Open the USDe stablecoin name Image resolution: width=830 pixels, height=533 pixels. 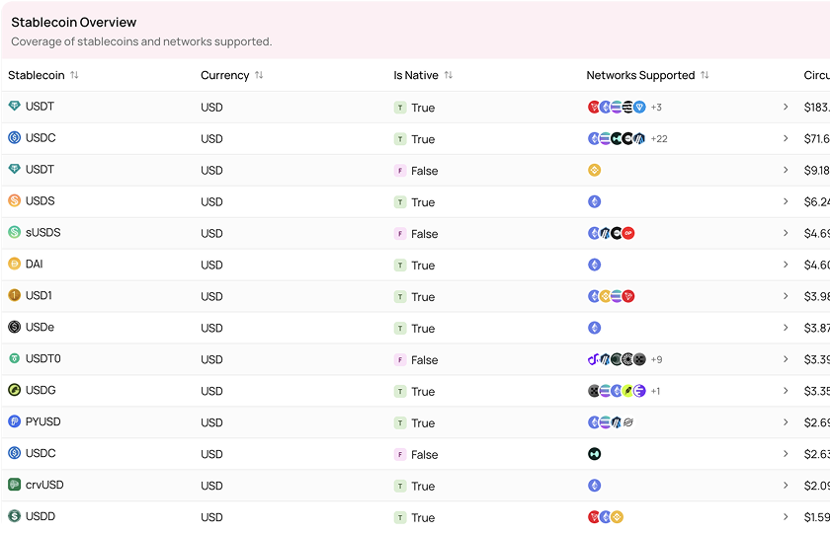(40, 327)
